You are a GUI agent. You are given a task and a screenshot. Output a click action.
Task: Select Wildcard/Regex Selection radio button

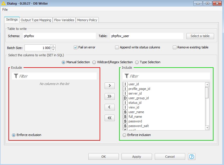point(94,62)
